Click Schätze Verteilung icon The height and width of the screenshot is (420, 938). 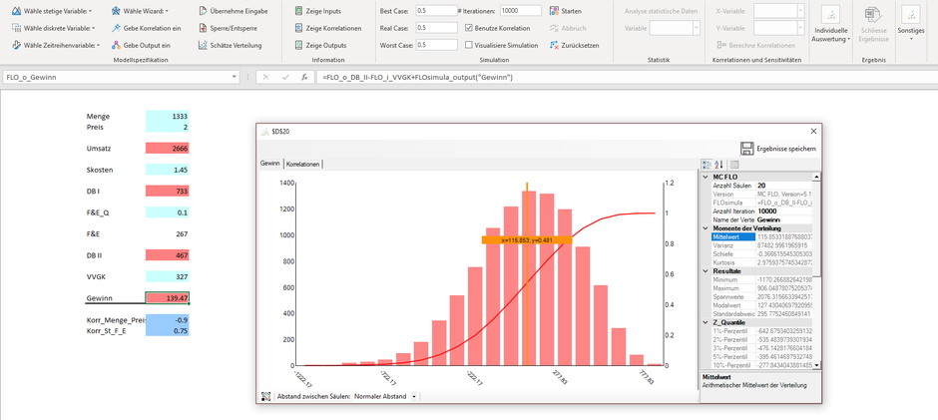204,45
